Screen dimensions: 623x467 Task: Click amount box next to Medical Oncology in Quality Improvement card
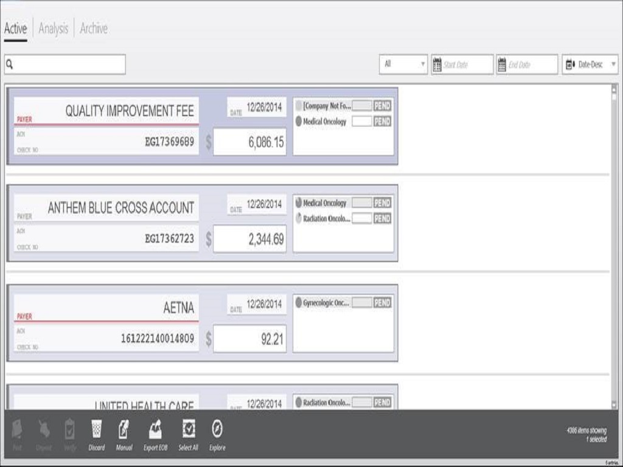point(362,122)
